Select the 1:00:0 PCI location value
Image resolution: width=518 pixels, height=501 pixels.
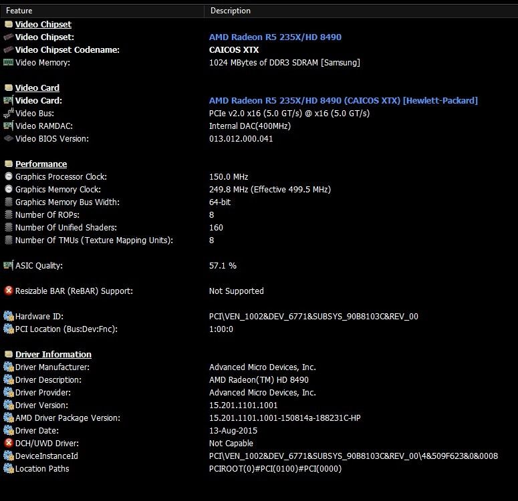coord(221,329)
